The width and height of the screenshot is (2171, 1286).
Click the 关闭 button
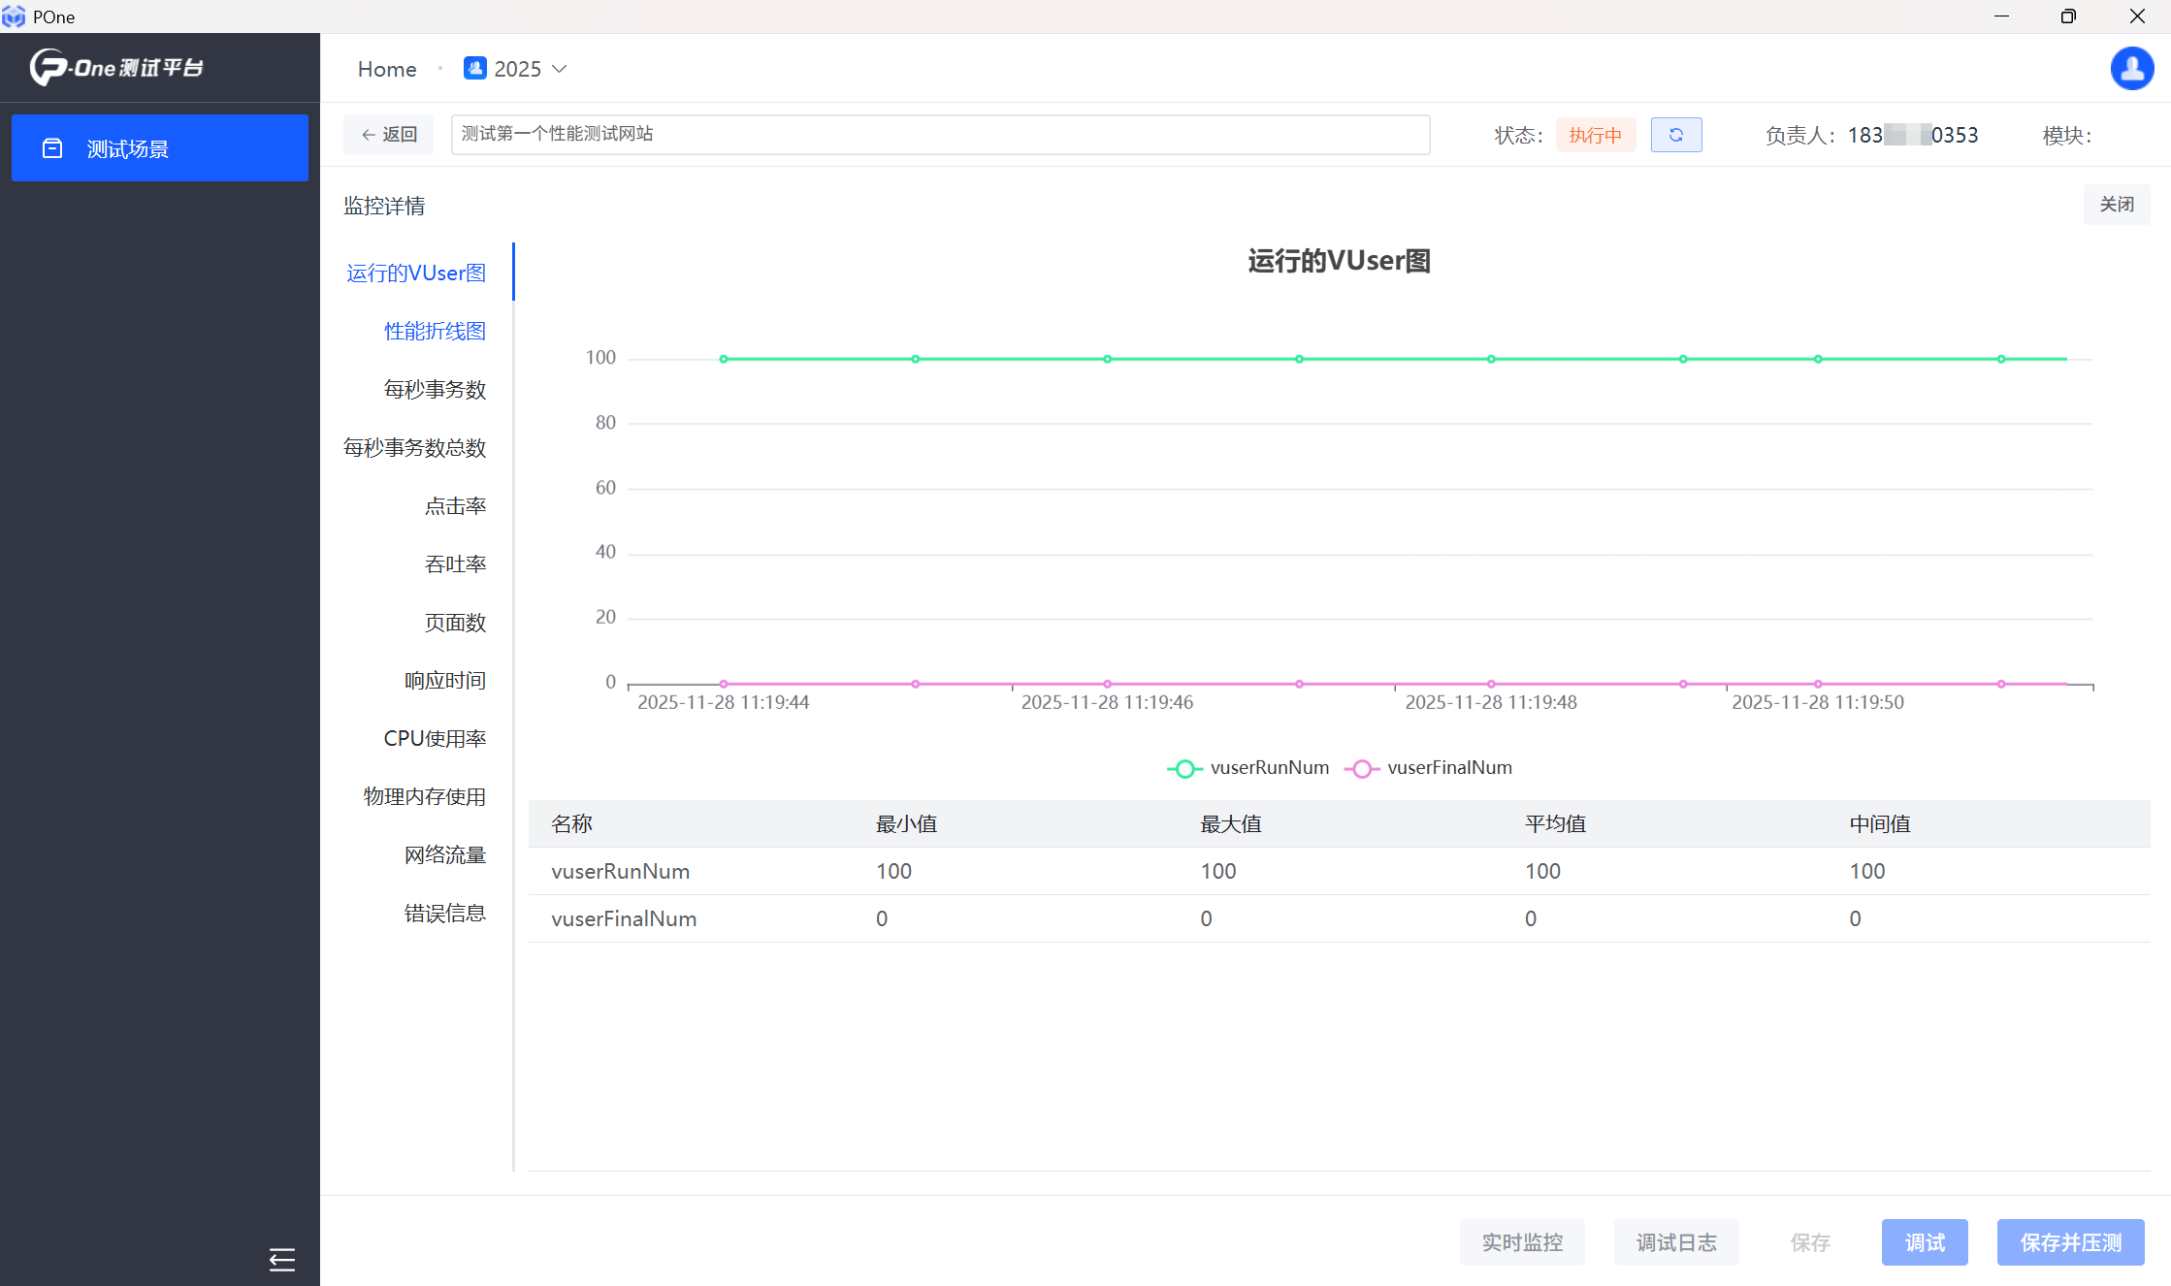click(2116, 205)
